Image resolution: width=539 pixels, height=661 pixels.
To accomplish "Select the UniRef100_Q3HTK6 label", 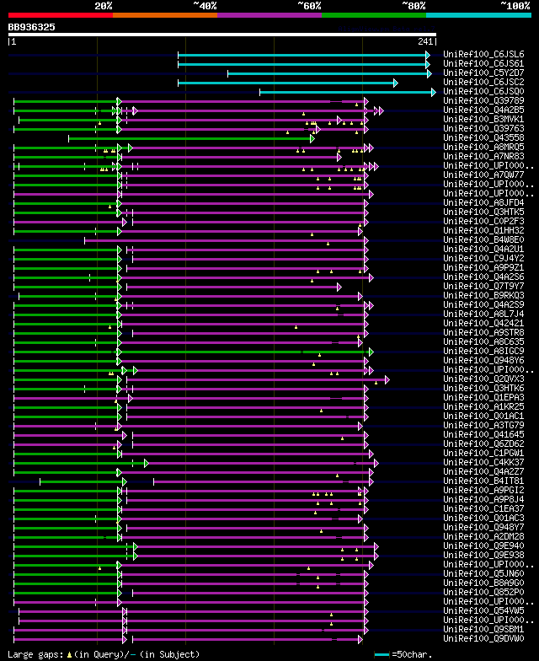I will click(483, 388).
